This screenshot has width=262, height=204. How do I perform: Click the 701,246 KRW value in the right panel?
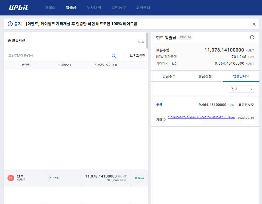click(243, 57)
